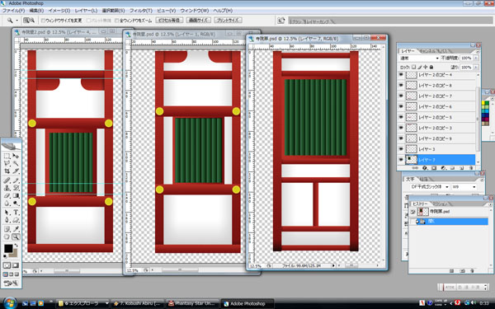This screenshot has width=495, height=309.
Task: Select the Path Selection tool
Action: click(7, 212)
